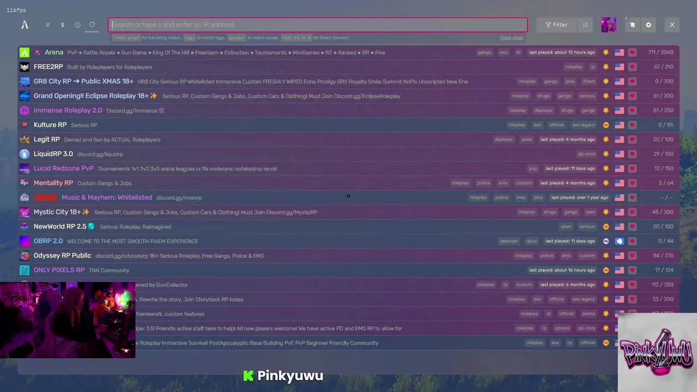Screen dimensions: 697x392
Task: Open the changelog icon with badge 6
Action: (x=632, y=24)
